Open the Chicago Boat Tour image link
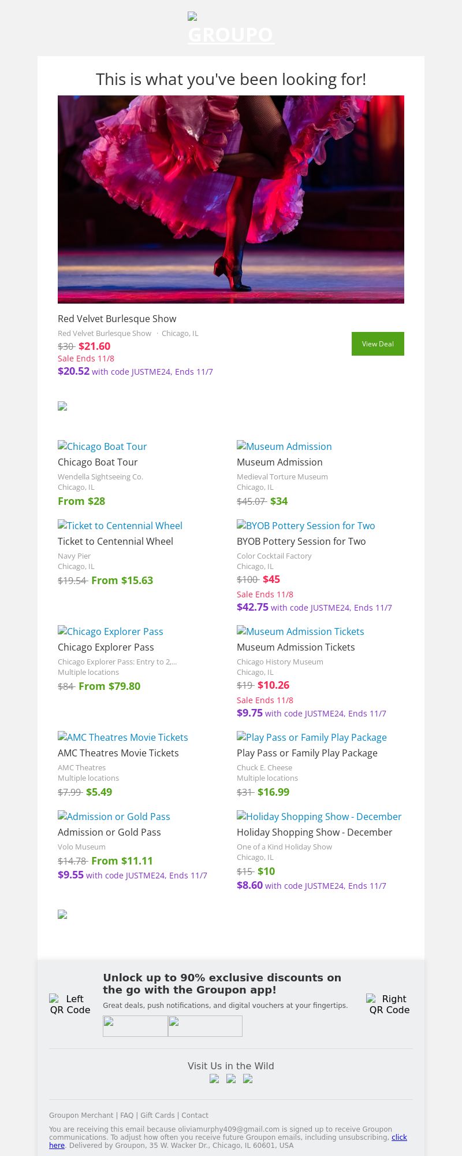The image size is (462, 1156). click(x=102, y=446)
